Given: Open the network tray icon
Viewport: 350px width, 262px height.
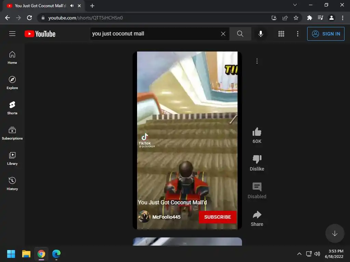Looking at the screenshot, I should [x=309, y=254].
